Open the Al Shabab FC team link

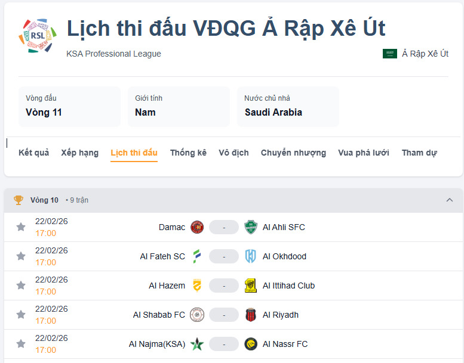pyautogui.click(x=159, y=315)
